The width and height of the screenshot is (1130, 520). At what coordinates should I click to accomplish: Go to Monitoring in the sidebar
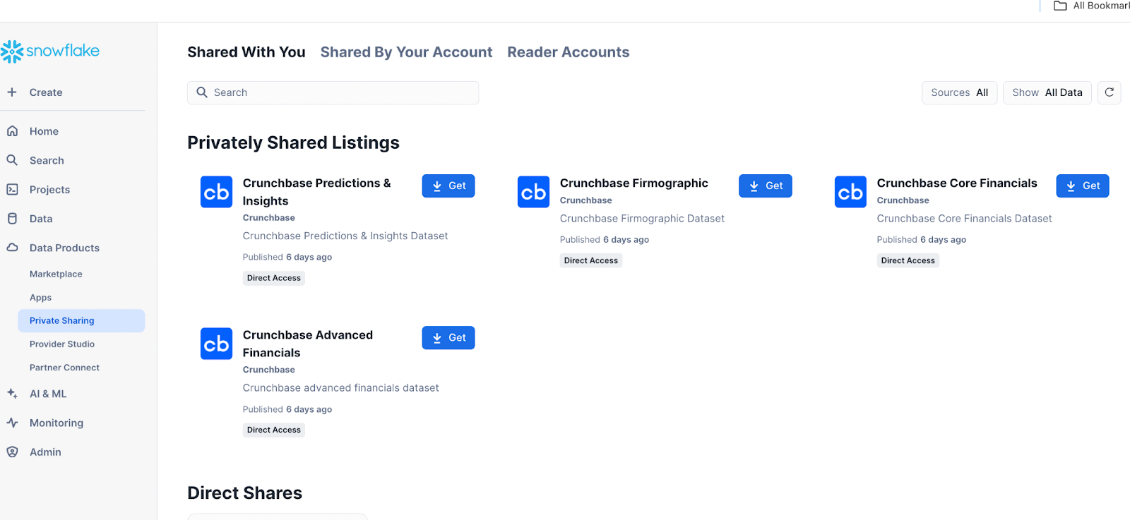click(56, 423)
